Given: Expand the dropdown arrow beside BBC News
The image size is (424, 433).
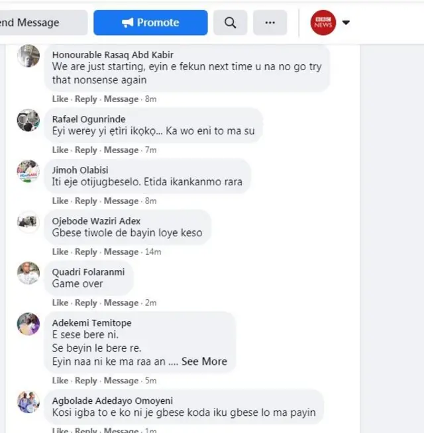Looking at the screenshot, I should tap(346, 23).
